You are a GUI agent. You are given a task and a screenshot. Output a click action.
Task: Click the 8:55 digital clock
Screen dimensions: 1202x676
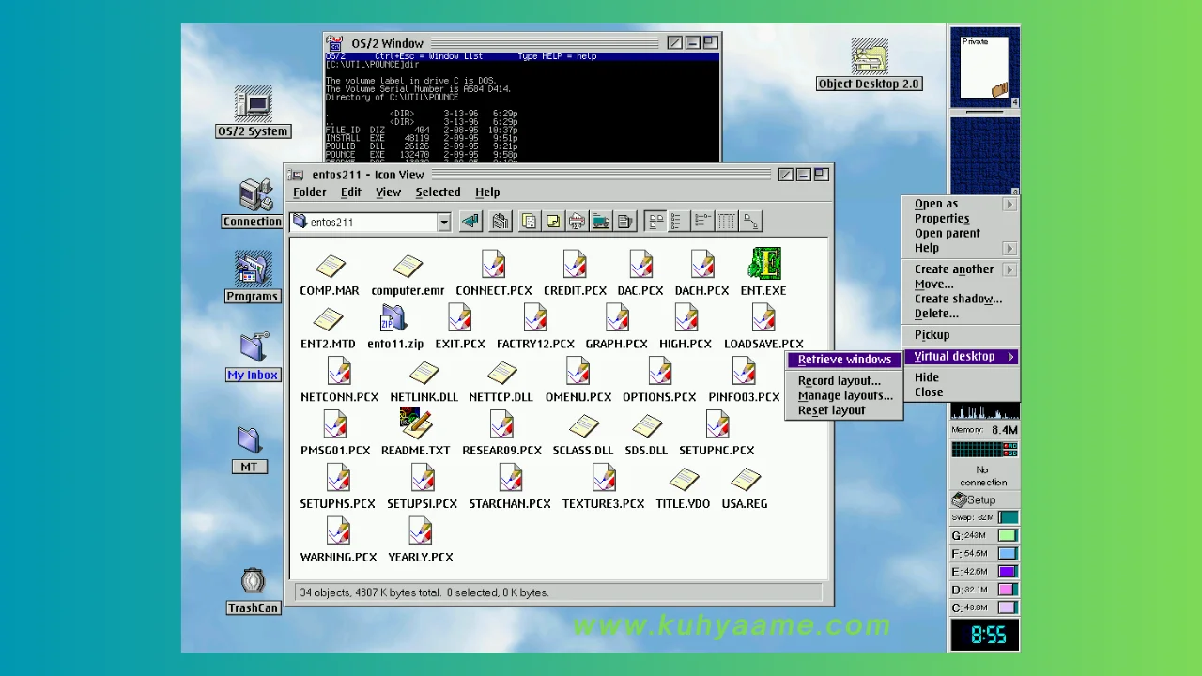[985, 636]
